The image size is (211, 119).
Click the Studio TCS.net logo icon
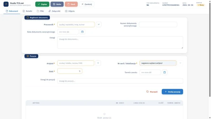coord(6,4)
